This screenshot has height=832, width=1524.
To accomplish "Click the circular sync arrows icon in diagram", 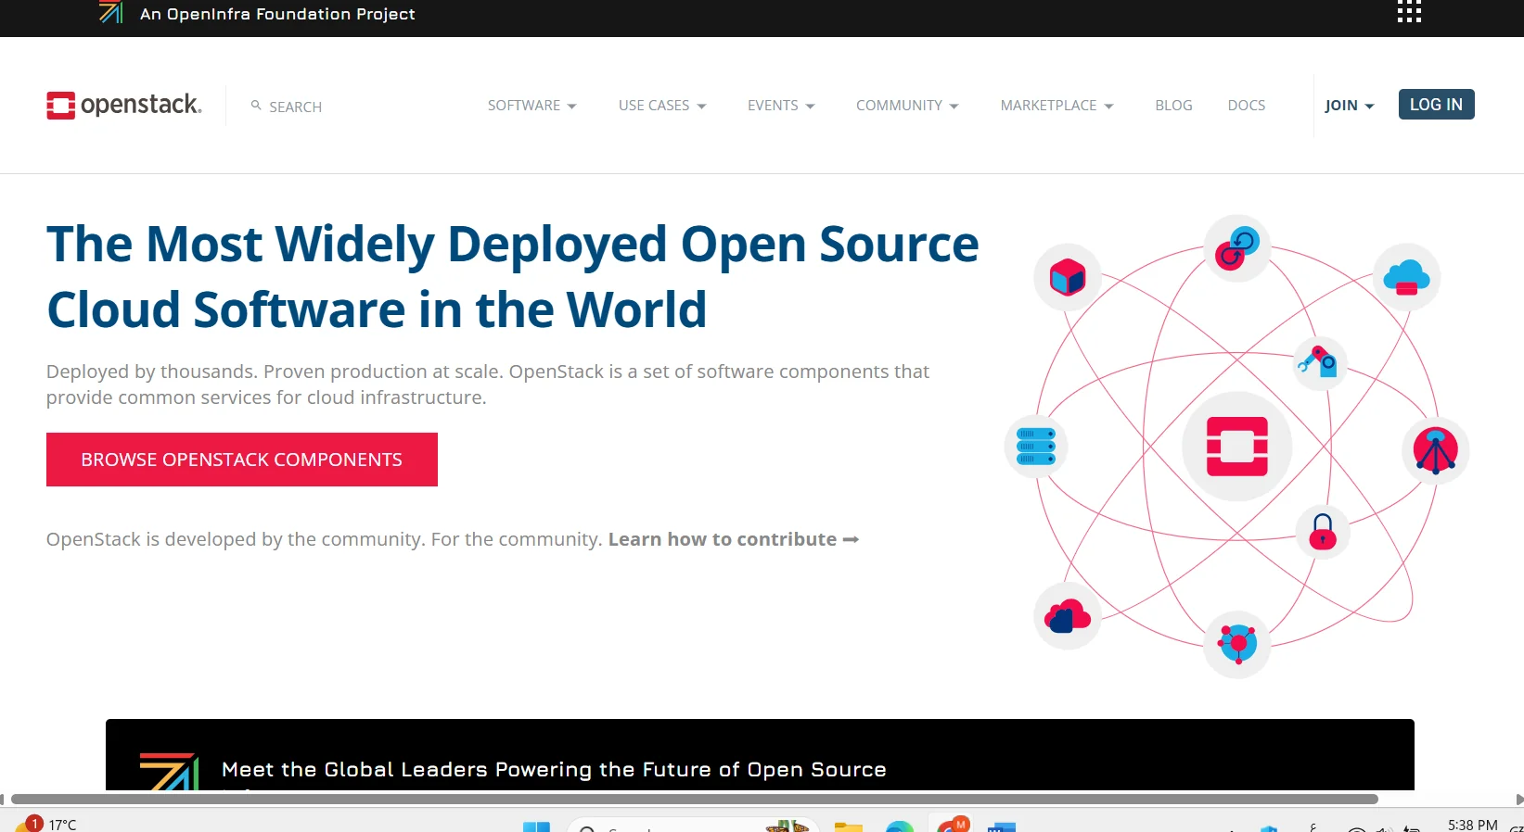I will (x=1237, y=248).
